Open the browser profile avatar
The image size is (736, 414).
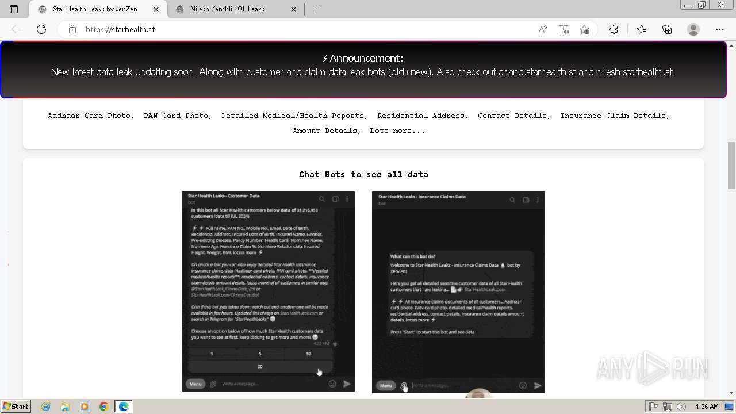coord(693,29)
